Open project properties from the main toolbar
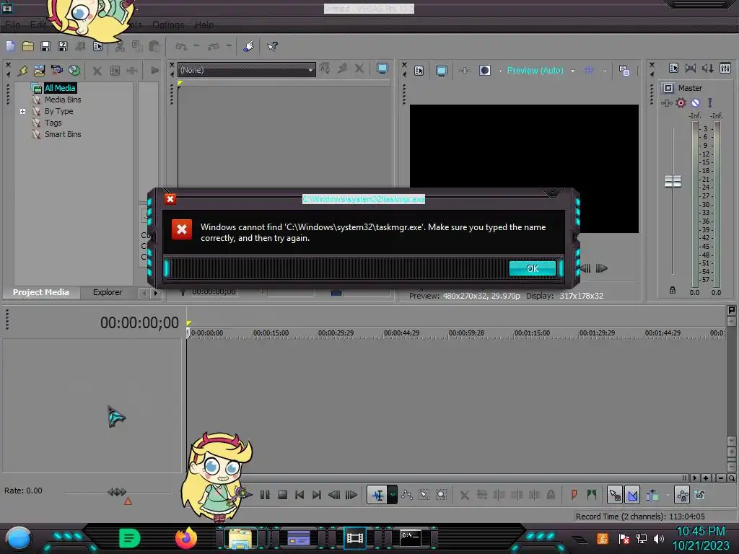The width and height of the screenshot is (739, 554). [97, 46]
